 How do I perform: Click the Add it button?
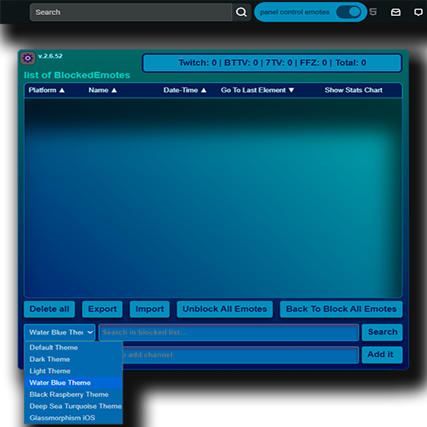point(382,354)
